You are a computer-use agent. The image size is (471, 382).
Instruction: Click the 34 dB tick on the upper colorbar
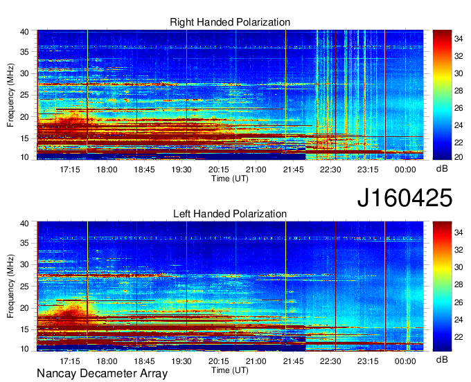pyautogui.click(x=459, y=39)
